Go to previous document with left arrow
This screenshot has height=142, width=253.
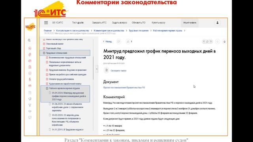click(204, 41)
